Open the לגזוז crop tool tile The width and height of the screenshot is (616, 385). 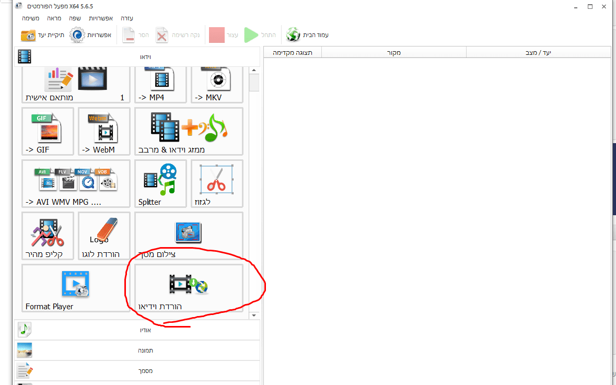click(x=217, y=183)
